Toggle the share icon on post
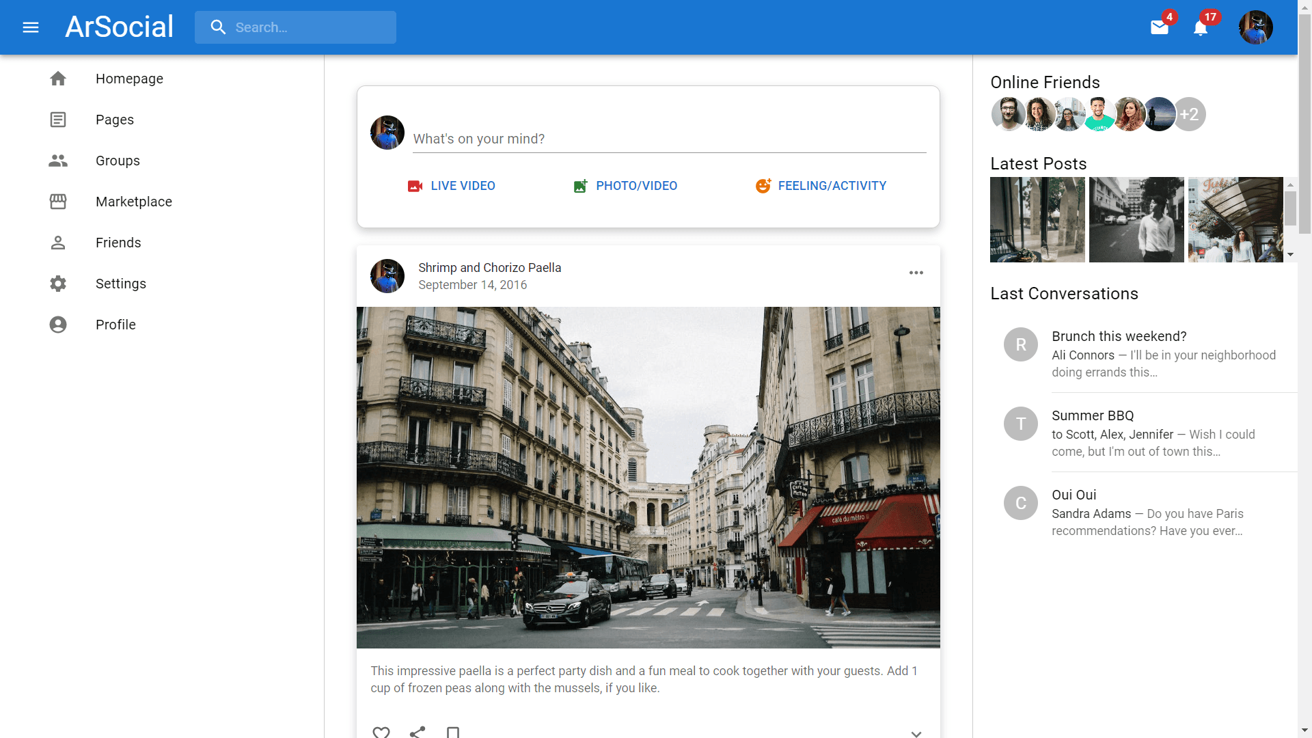Image resolution: width=1312 pixels, height=738 pixels. tap(416, 730)
